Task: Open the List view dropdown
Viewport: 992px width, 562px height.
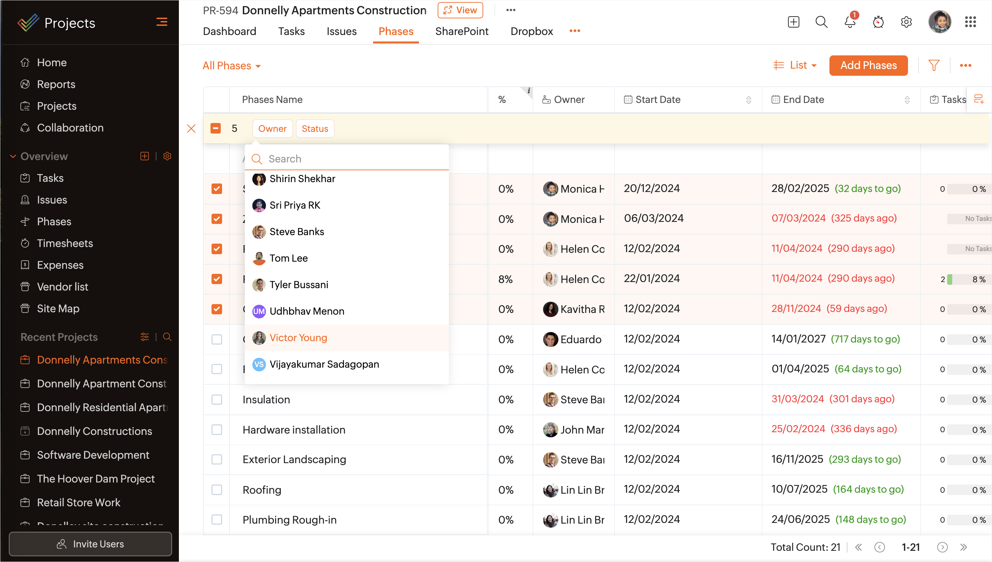Action: click(x=795, y=65)
